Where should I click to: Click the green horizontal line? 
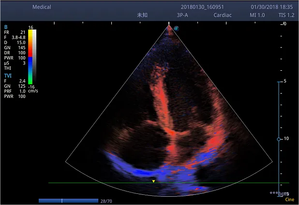(97, 183)
